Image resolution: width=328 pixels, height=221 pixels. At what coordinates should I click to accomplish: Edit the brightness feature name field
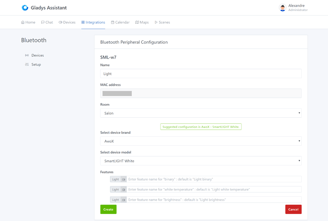tap(214, 200)
